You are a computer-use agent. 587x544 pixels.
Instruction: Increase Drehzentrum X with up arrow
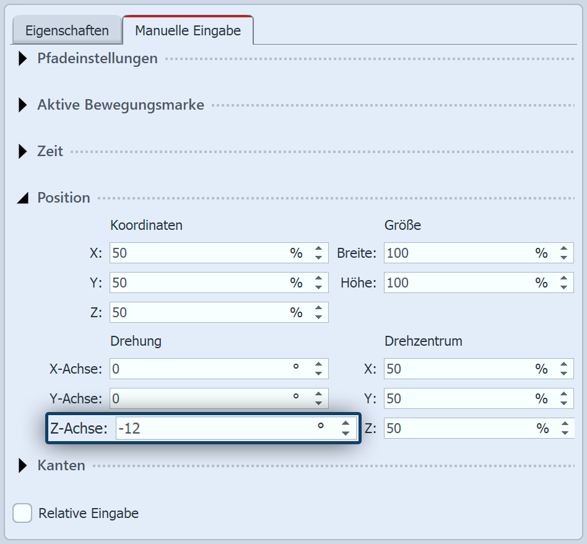pos(563,365)
